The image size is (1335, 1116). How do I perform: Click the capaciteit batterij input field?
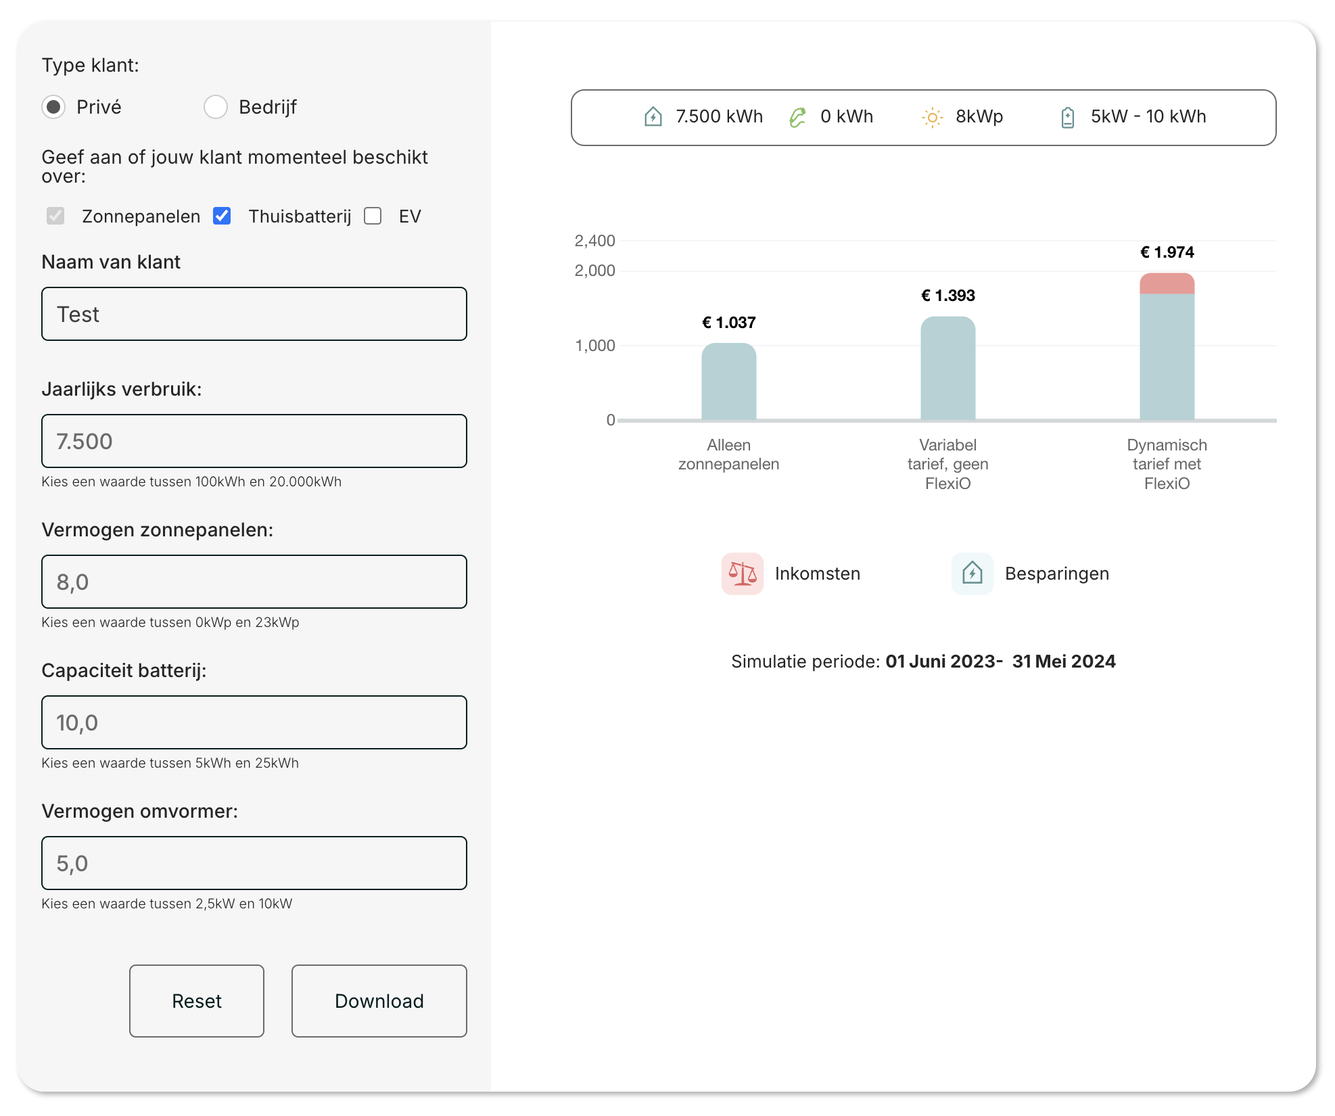tap(255, 722)
